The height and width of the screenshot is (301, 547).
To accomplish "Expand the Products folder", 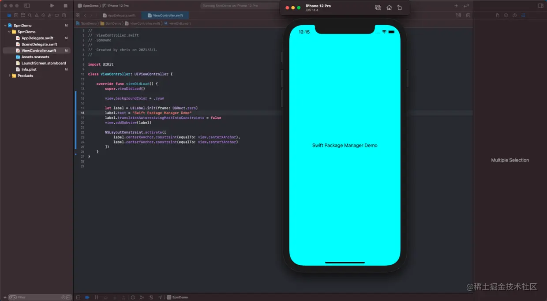I will [9, 76].
